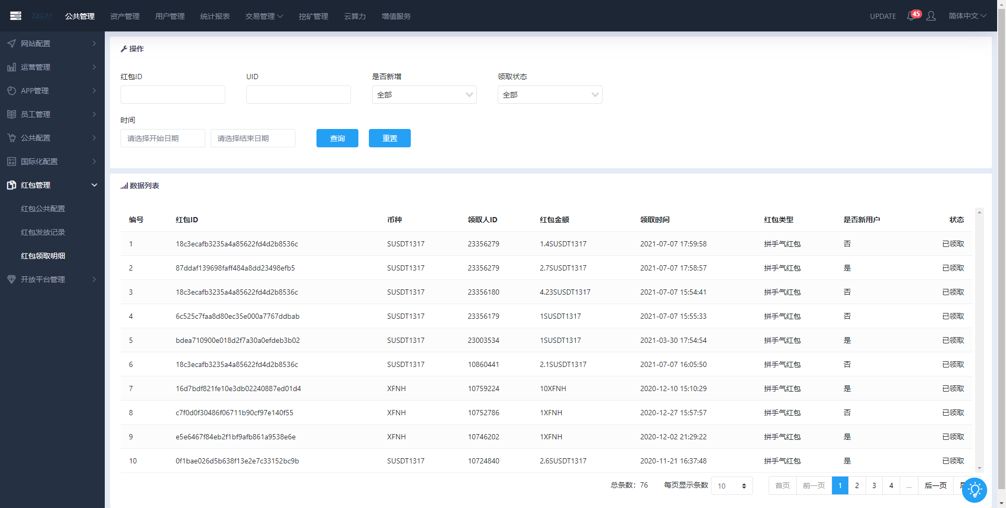Click 红包ID column header

pyautogui.click(x=187, y=220)
